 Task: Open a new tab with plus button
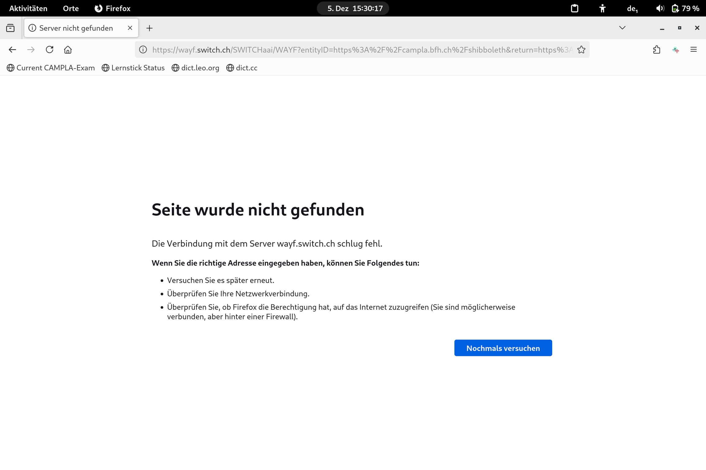click(x=149, y=28)
